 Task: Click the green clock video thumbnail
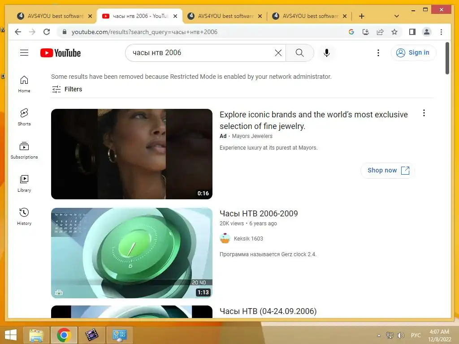pos(132,253)
